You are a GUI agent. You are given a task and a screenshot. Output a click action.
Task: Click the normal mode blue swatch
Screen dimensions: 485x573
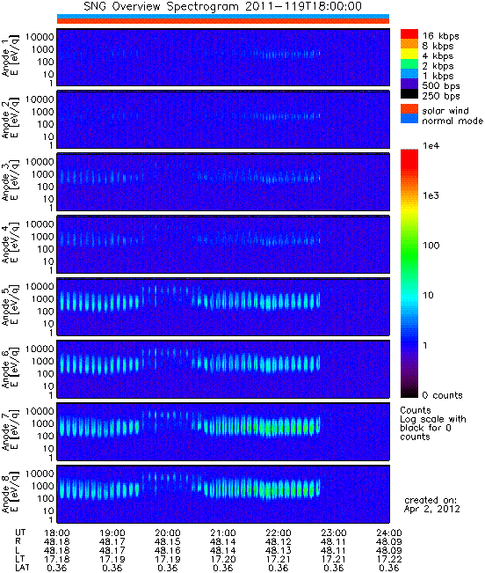409,119
